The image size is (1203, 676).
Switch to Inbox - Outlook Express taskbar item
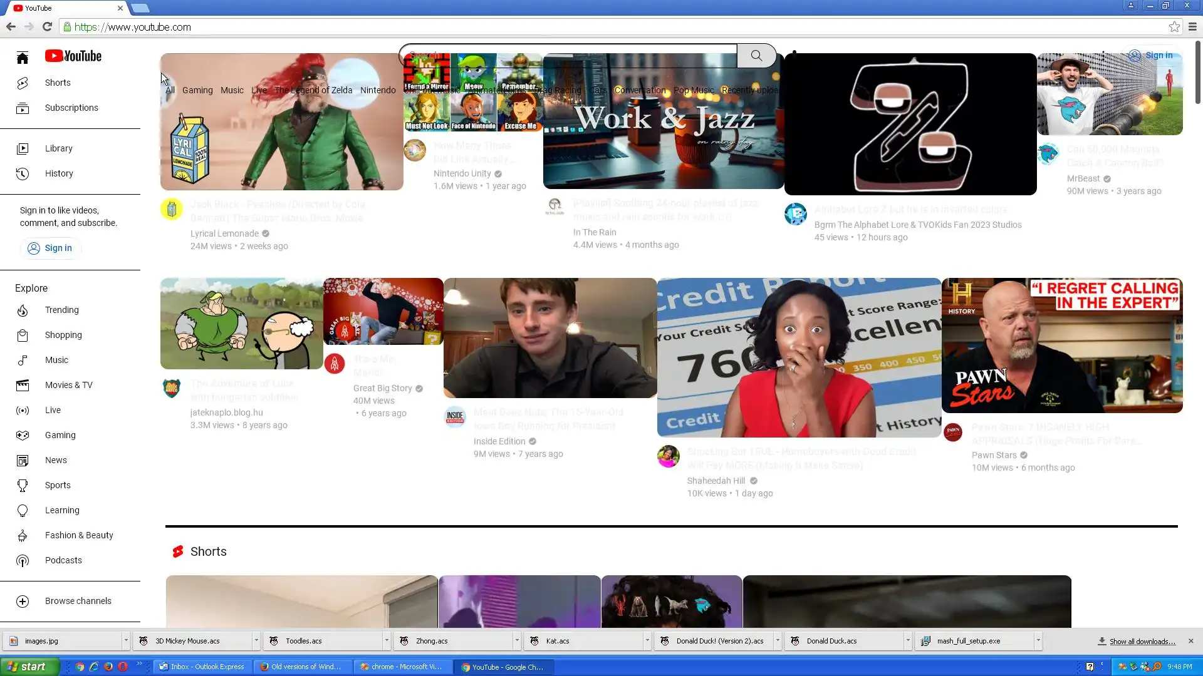(203, 667)
